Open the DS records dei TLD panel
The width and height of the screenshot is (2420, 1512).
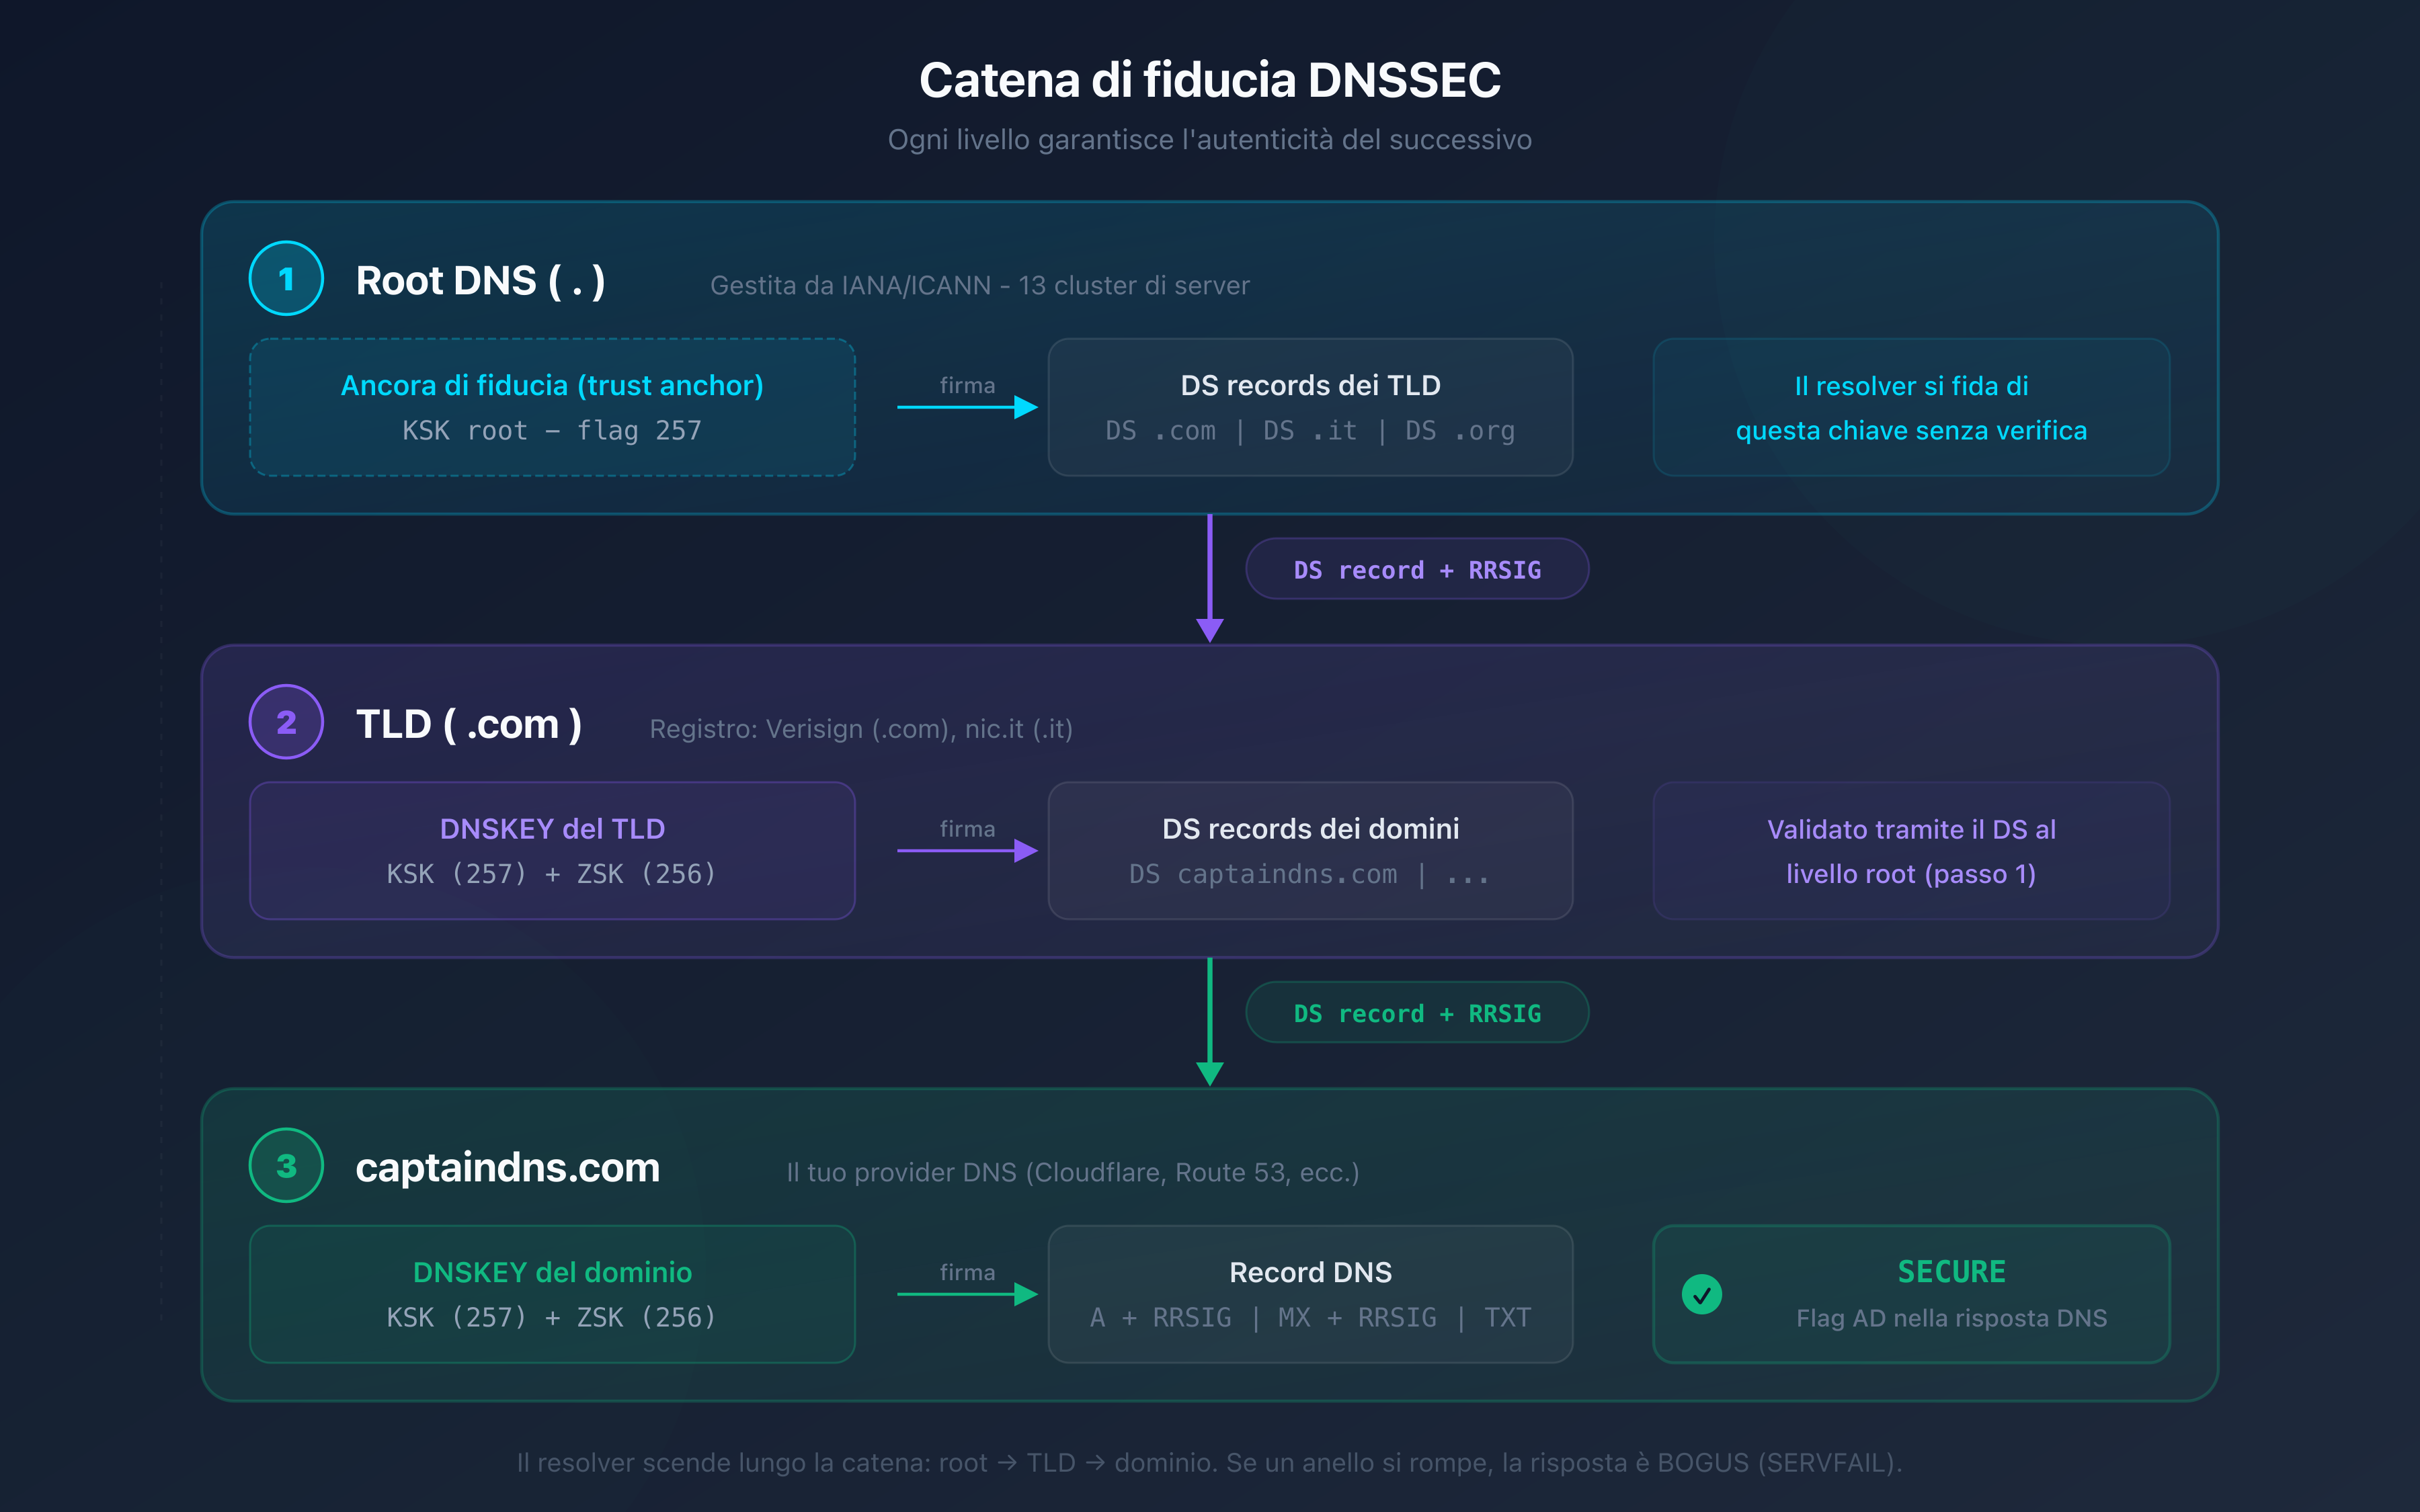click(1310, 407)
